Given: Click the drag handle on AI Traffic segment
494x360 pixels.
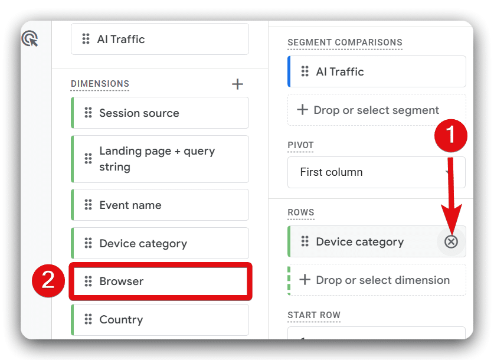Looking at the screenshot, I should tap(304, 71).
